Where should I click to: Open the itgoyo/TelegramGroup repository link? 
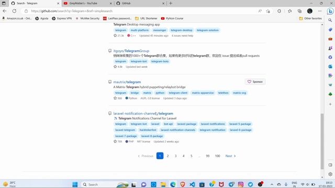point(131,51)
